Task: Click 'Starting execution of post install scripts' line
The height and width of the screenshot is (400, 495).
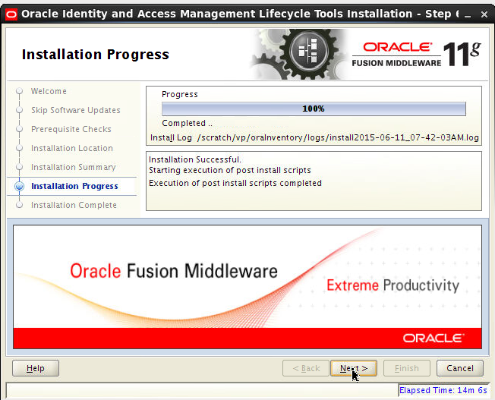Action: 230,170
